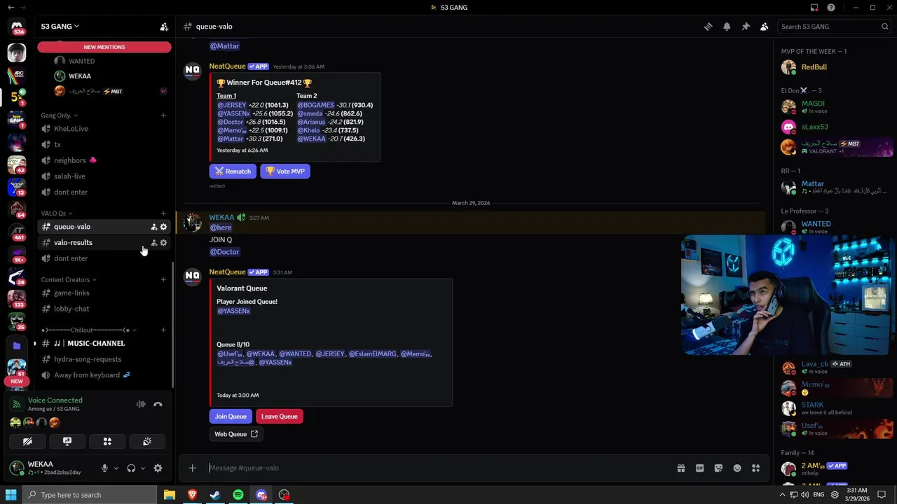Open Direct Messages home icon
Screen dimensions: 897x504
(x=17, y=28)
